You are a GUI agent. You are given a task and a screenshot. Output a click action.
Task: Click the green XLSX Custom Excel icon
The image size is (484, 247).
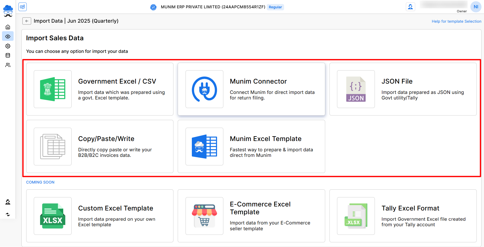pyautogui.click(x=53, y=216)
